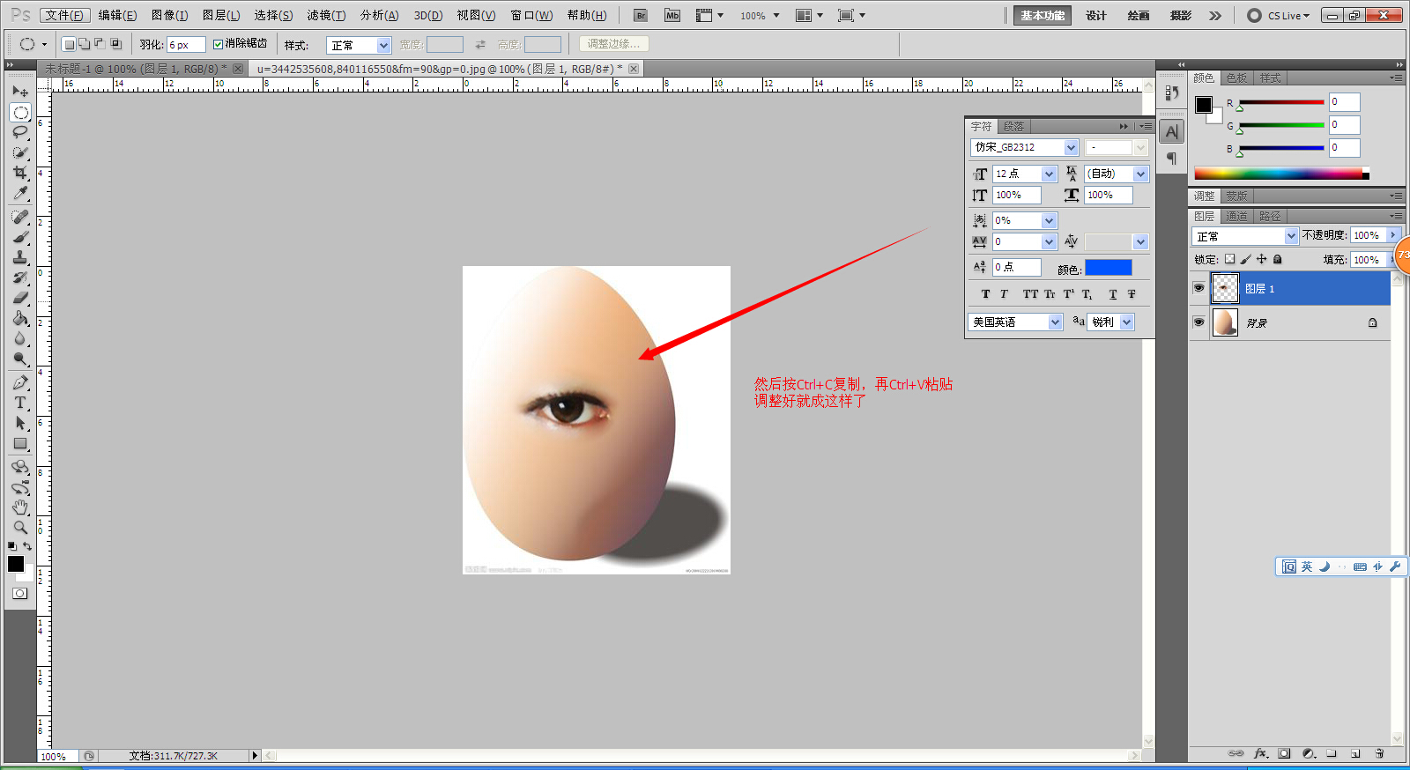This screenshot has height=770, width=1410.
Task: Select the Eyedropper tool
Action: click(20, 193)
